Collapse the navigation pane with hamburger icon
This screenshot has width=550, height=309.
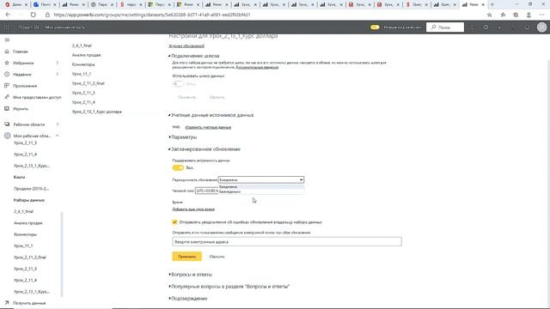(7, 40)
